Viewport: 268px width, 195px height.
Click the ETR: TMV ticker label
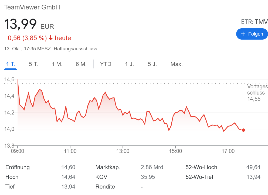(254, 22)
